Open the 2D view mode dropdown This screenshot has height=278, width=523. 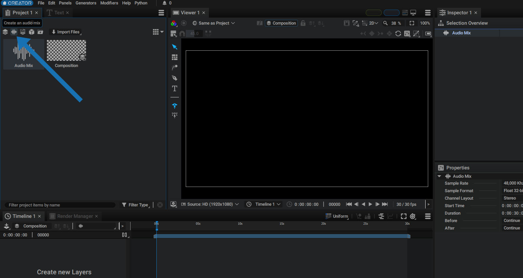pyautogui.click(x=373, y=23)
